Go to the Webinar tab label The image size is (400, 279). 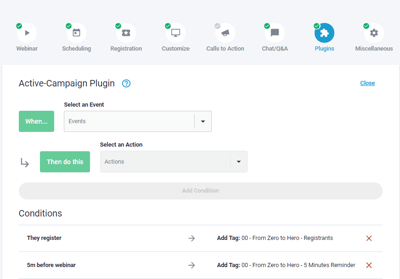(x=27, y=49)
